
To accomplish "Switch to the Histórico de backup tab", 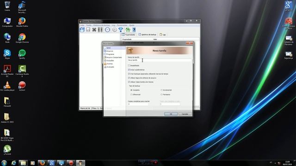I will 147,35.
